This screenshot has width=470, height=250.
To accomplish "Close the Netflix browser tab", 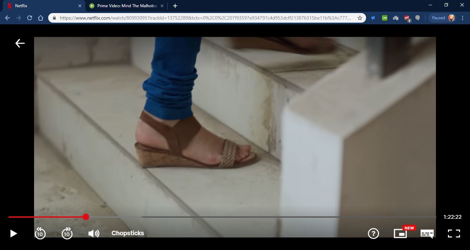I will 80,6.
